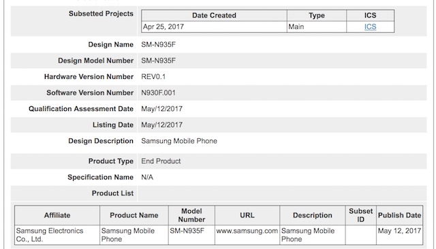Screen dimensions: 436x249
Task: Select the Apr 25, 2017 date cell
Action: (x=214, y=27)
